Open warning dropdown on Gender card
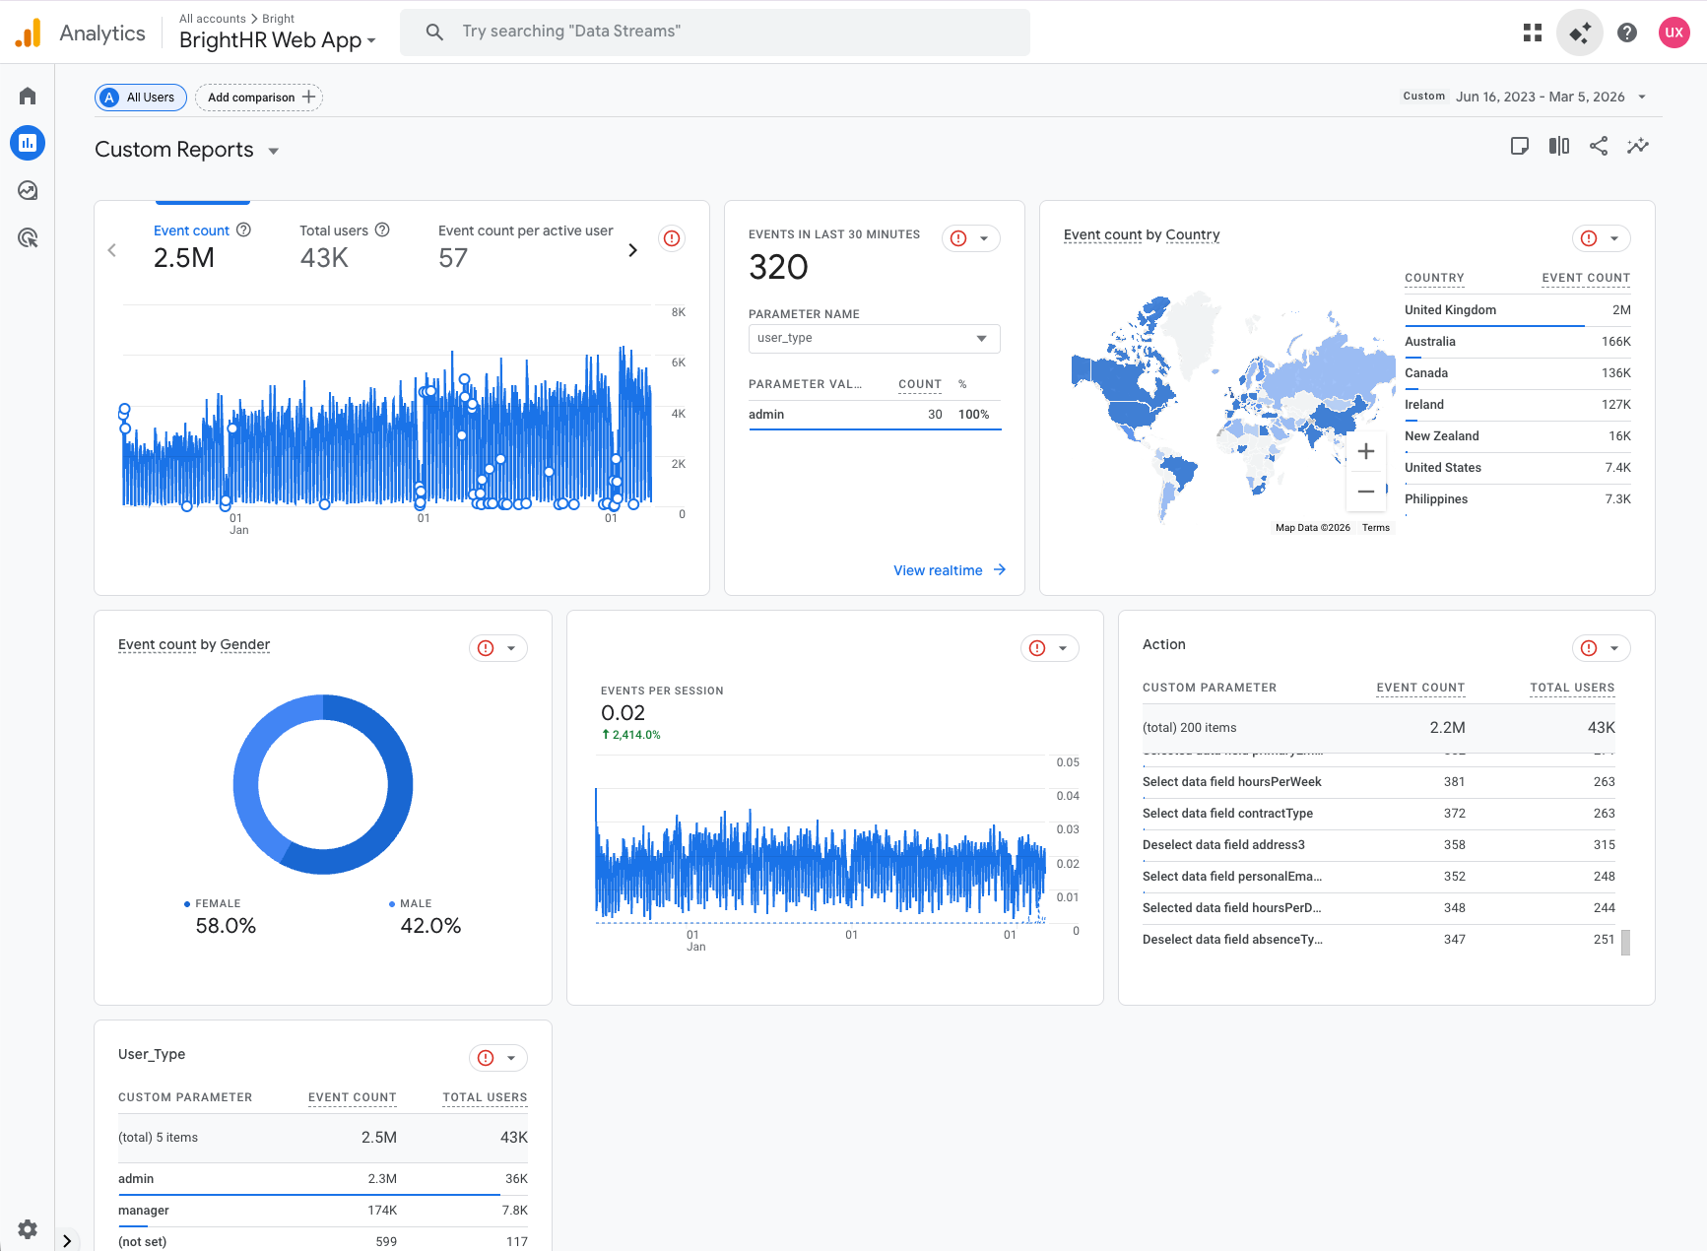The width and height of the screenshot is (1707, 1251). (x=498, y=648)
